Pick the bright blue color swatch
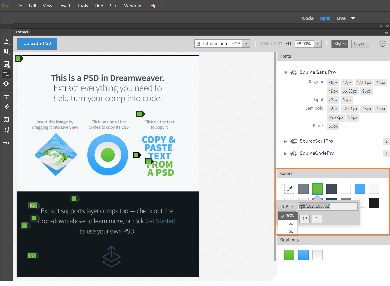390x286 pixels. click(360, 189)
